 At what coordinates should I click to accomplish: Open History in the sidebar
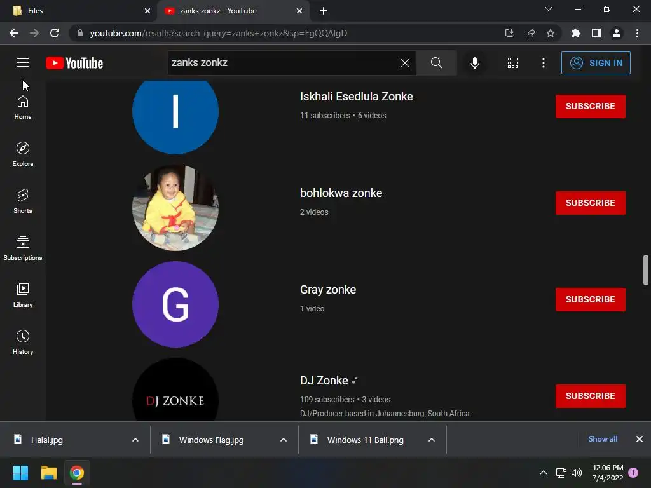pos(23,342)
